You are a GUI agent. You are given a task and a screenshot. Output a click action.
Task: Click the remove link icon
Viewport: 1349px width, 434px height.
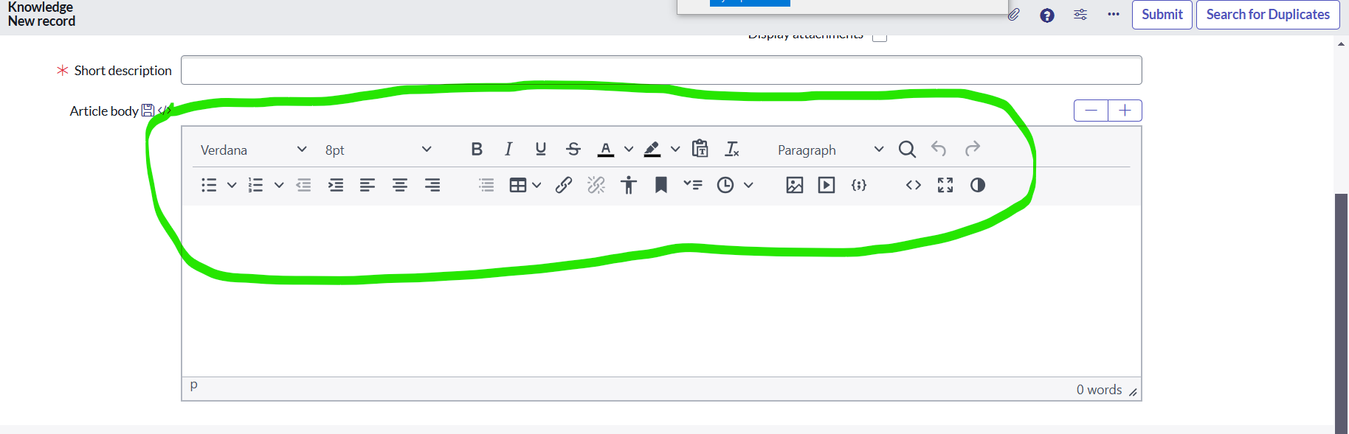tap(596, 185)
